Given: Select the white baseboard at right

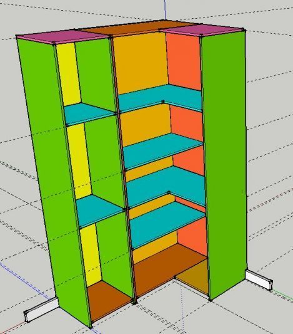Looking at the screenshot, I should (259, 280).
